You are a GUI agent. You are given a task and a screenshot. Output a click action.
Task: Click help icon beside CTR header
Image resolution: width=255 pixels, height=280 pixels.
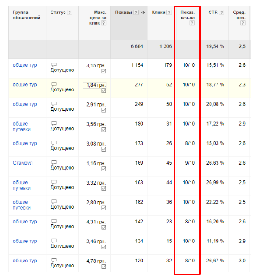[222, 13]
